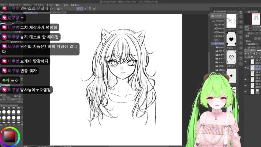Pick a color in the saturation square
261x147 pixels.
(x=10, y=137)
